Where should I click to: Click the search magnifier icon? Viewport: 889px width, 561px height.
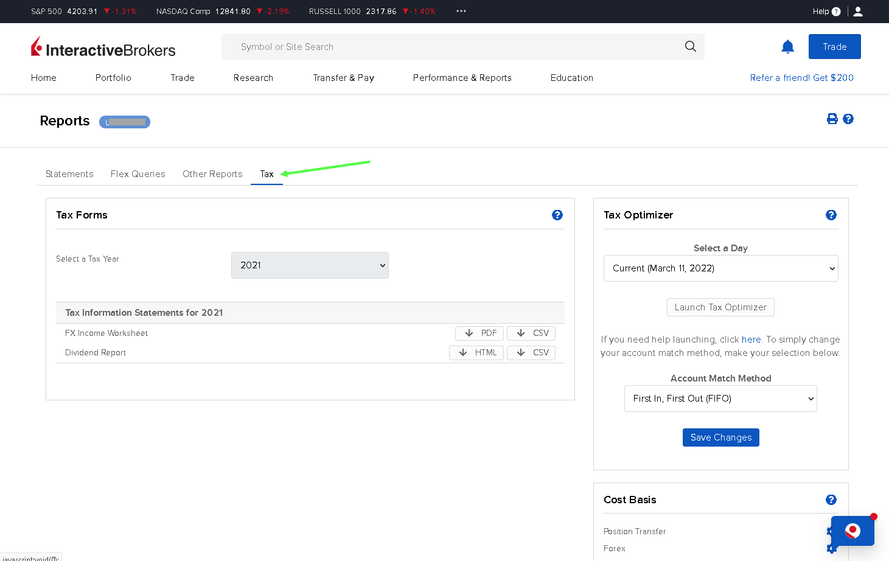(690, 46)
